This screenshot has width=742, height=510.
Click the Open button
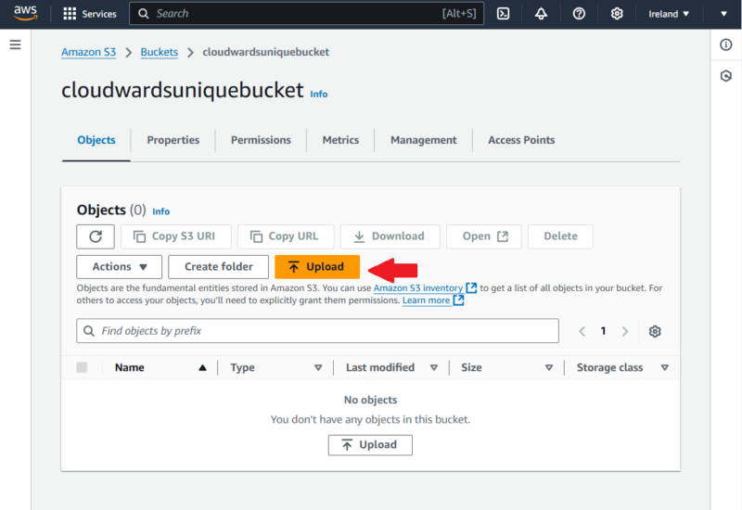[484, 236]
